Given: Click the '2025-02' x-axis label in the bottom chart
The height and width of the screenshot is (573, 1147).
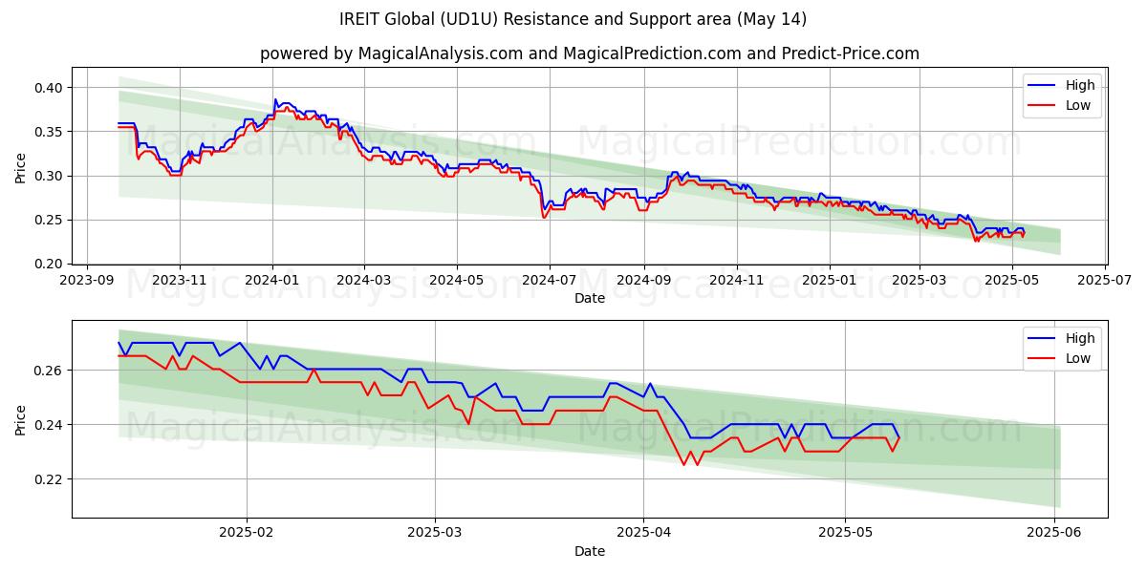Looking at the screenshot, I should (x=247, y=533).
